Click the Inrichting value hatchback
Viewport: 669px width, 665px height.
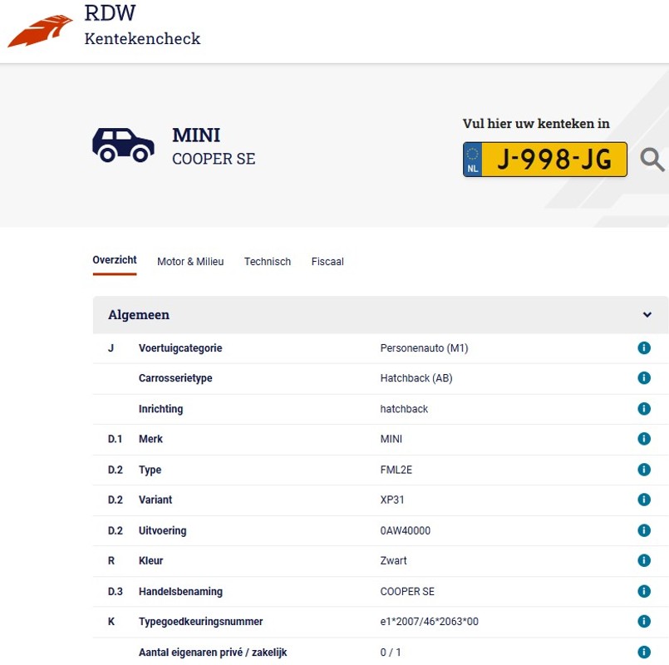click(x=404, y=409)
